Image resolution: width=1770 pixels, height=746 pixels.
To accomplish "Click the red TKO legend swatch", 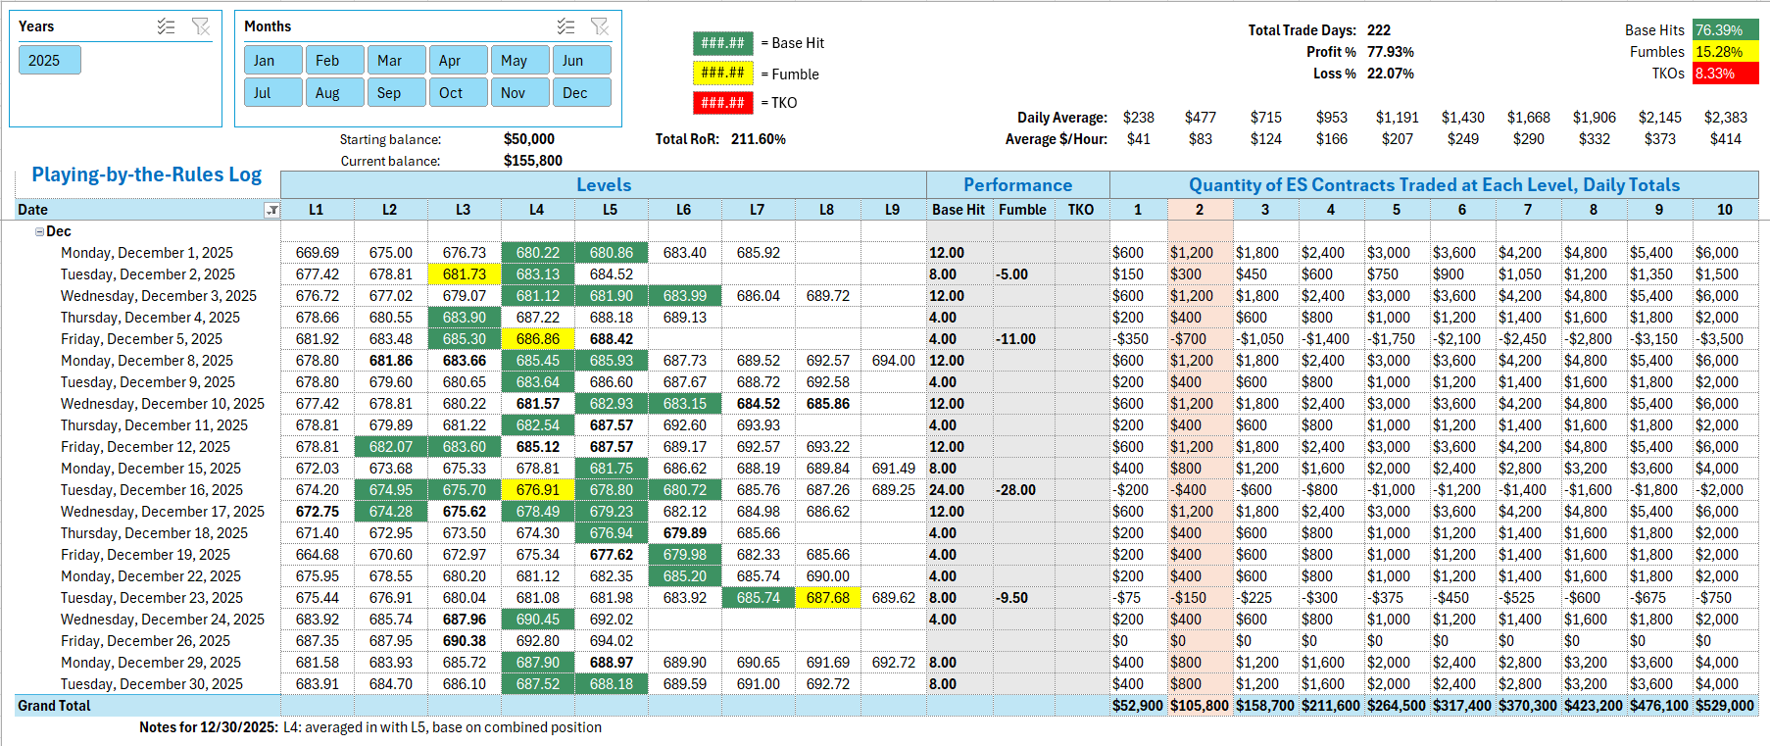I will 722,103.
